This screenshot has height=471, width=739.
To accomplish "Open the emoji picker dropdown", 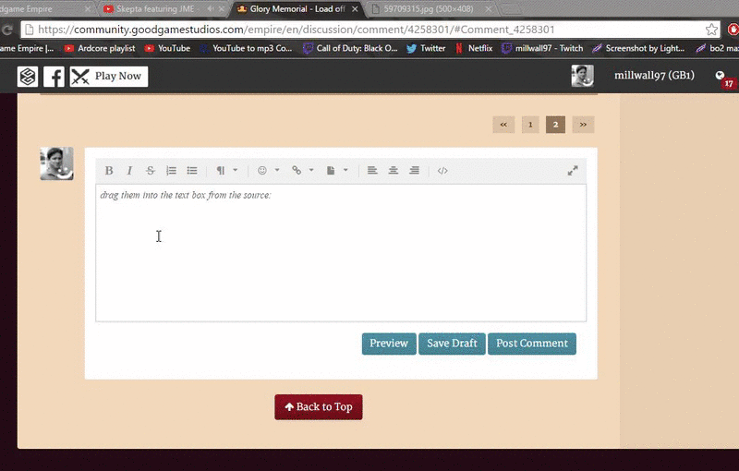I will [x=268, y=171].
